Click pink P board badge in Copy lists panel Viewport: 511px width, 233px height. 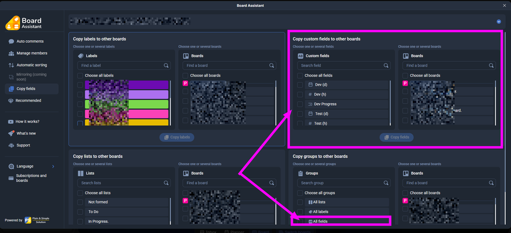coord(185,201)
